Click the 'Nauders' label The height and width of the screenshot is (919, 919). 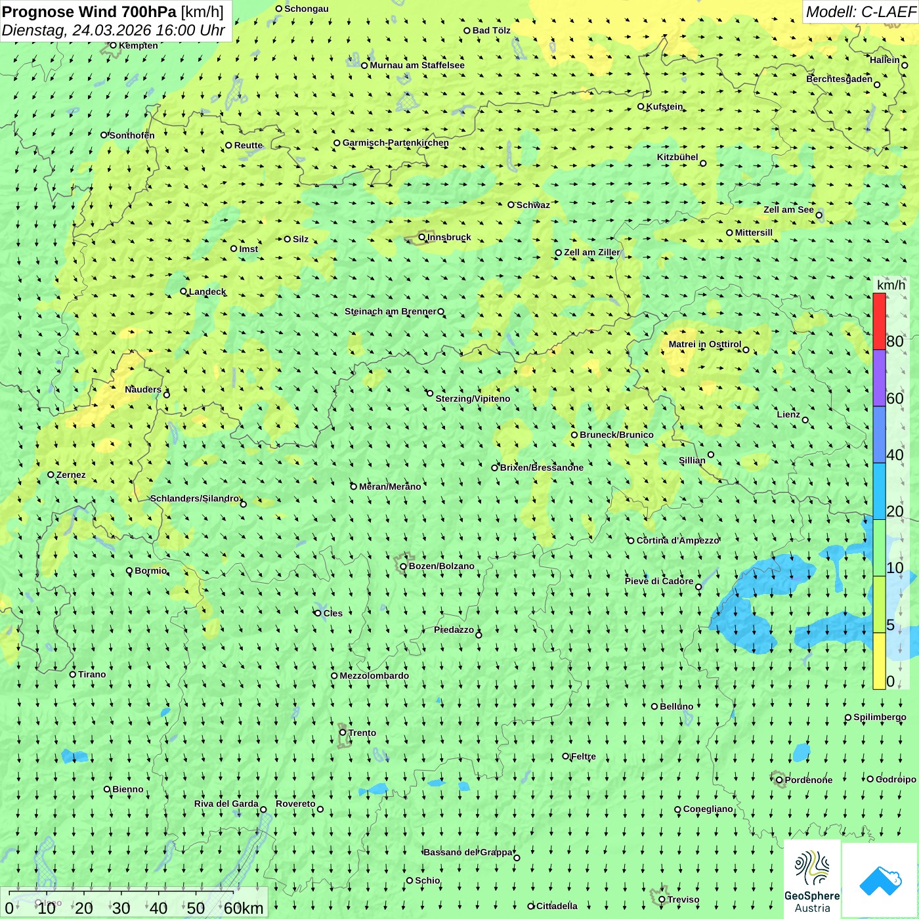[143, 390]
